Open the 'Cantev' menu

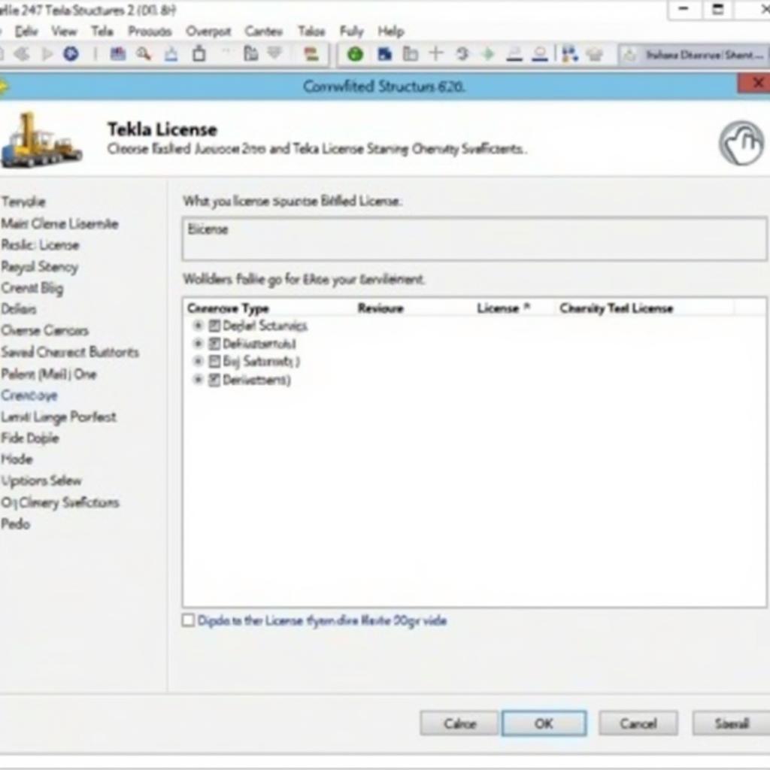coord(264,32)
